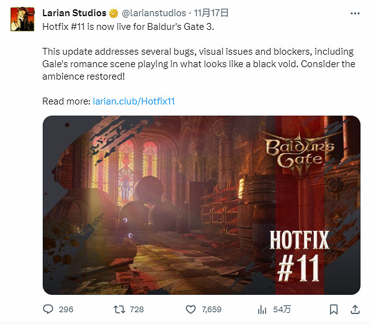This screenshot has width=371, height=324.
Task: Open the larian.club/Hotfix11 link
Action: (x=133, y=101)
